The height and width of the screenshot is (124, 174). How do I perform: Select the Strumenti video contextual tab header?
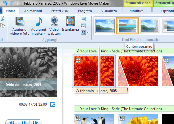tap(138, 3)
